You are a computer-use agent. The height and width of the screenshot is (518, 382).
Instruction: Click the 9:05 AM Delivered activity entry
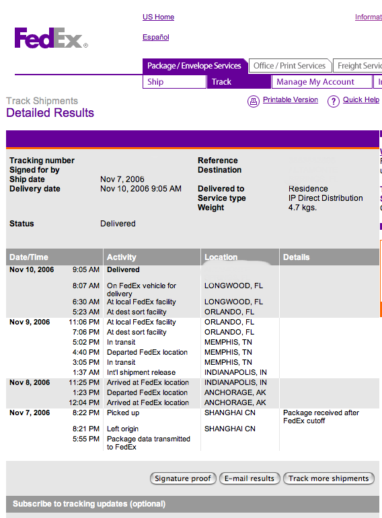pyautogui.click(x=123, y=269)
